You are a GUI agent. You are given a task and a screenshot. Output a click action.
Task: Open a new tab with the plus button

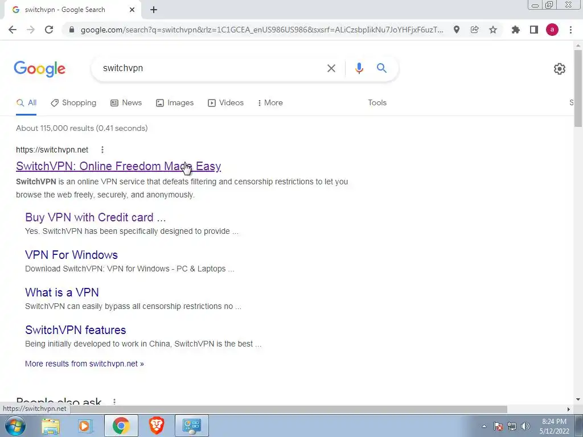click(154, 10)
